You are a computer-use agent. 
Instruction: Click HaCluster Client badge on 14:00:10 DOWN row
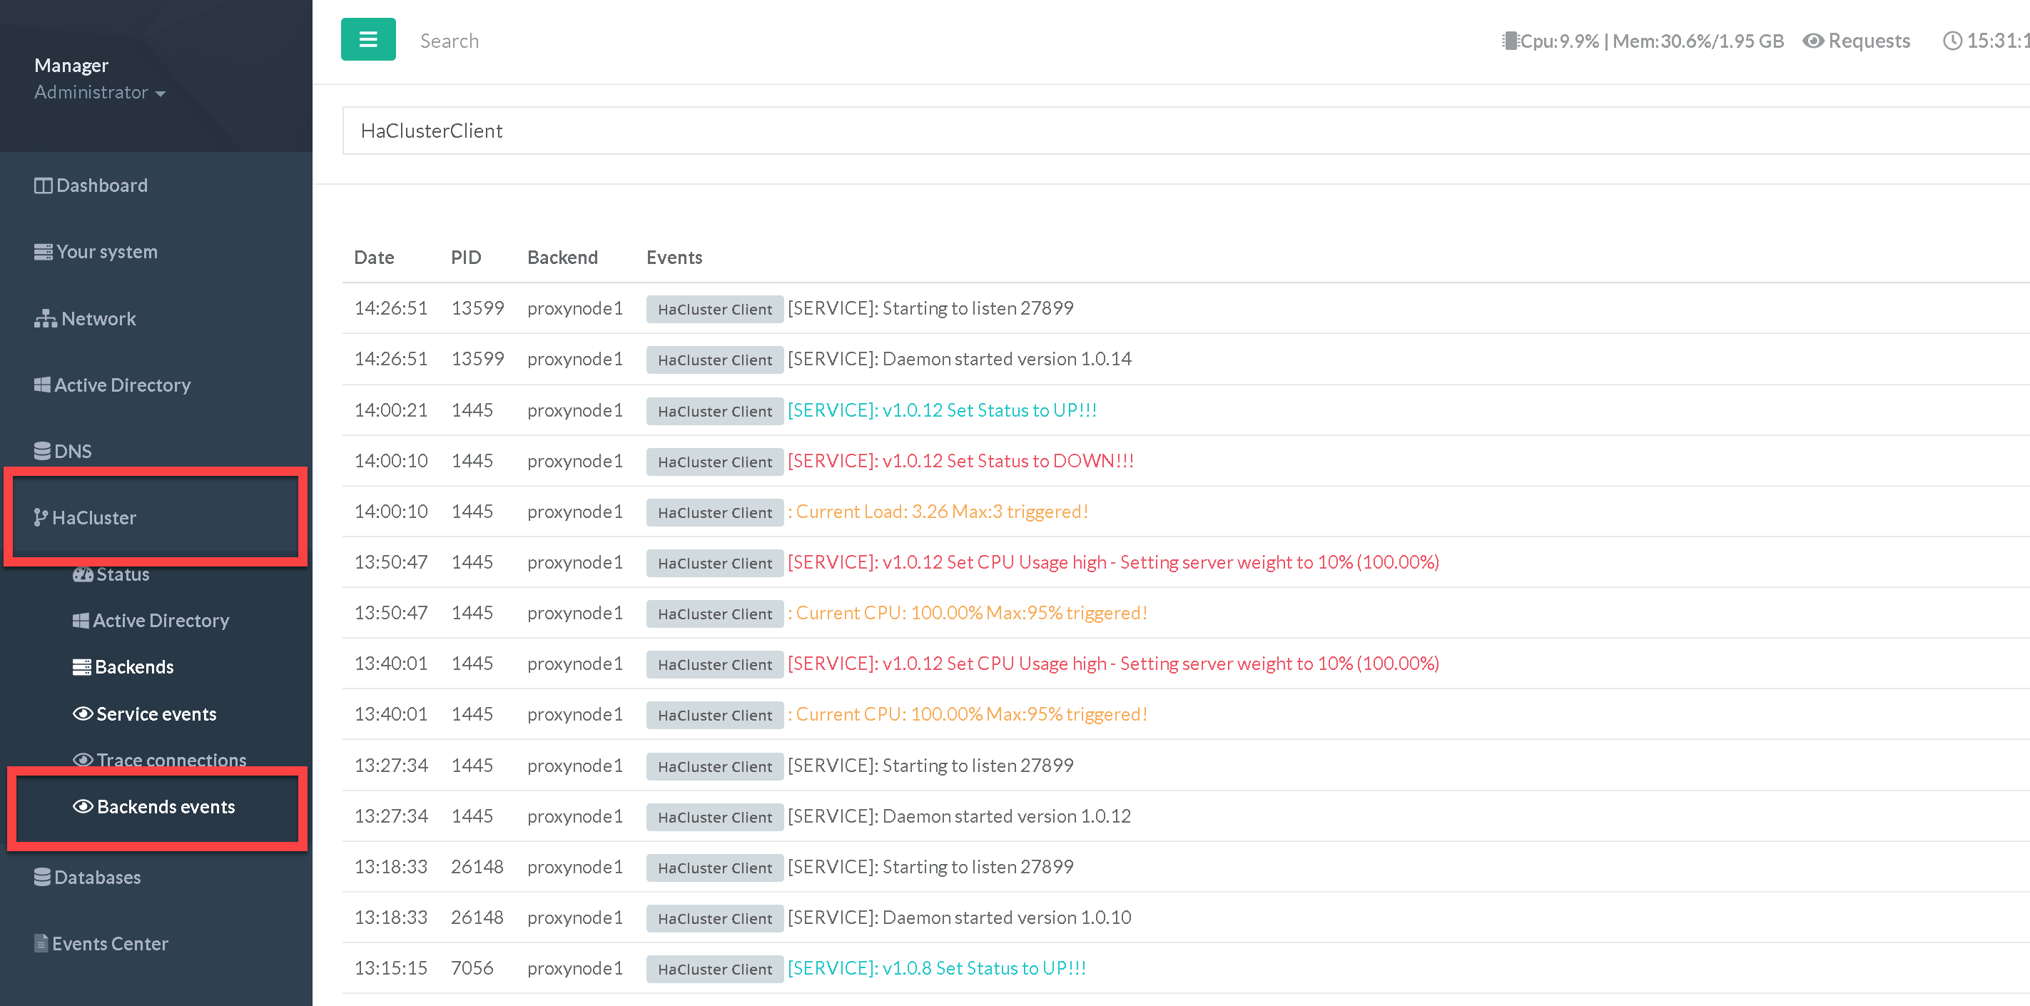click(714, 462)
